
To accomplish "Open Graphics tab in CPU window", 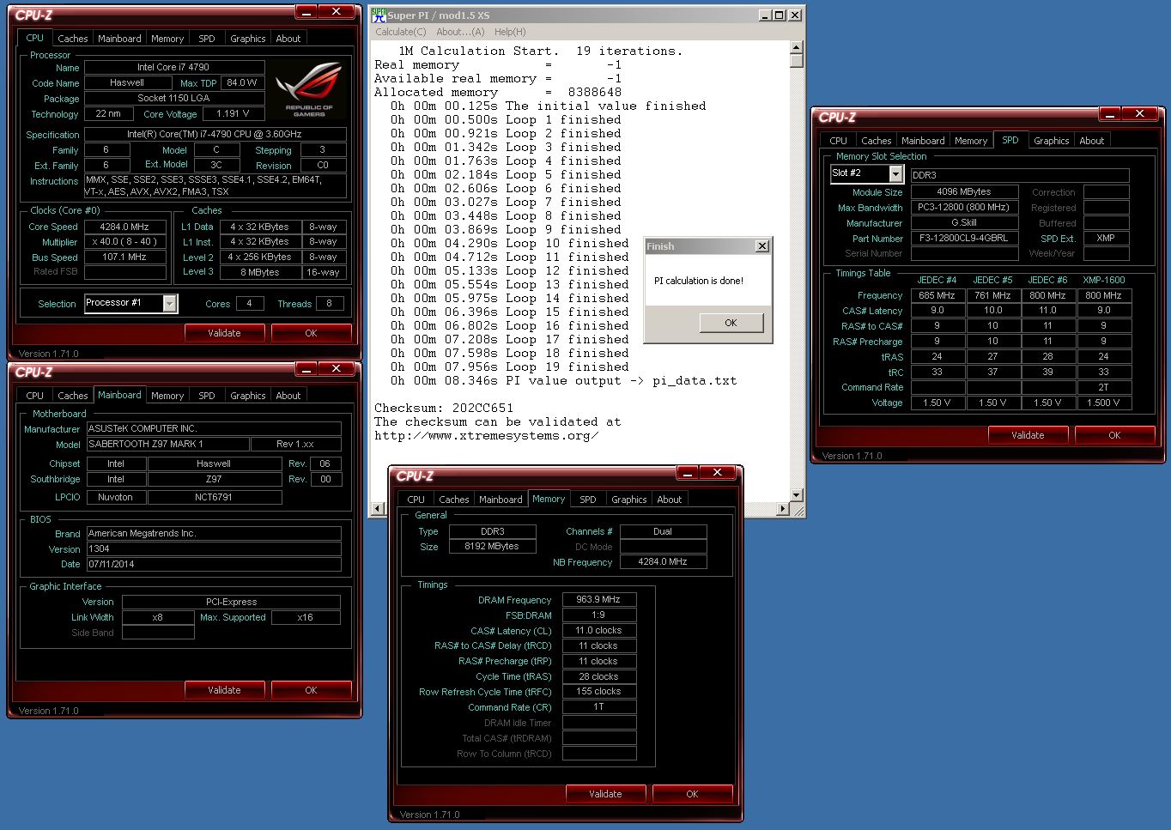I will pos(248,39).
